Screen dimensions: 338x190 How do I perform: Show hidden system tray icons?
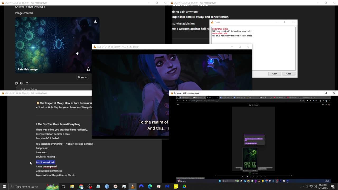click(303, 187)
